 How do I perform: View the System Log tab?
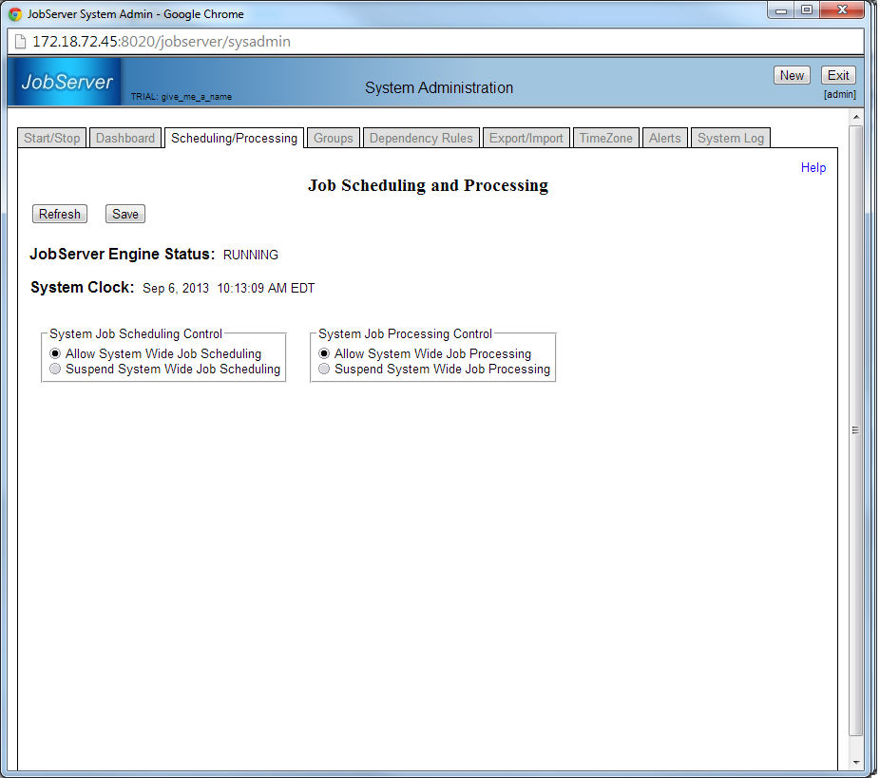[x=731, y=138]
